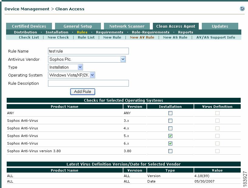Open the Check List link
This screenshot has height=188, width=248.
tap(29, 37)
